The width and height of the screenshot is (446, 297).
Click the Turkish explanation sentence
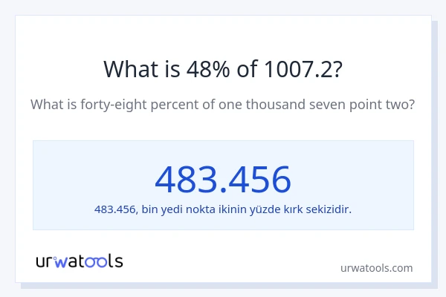(x=223, y=209)
